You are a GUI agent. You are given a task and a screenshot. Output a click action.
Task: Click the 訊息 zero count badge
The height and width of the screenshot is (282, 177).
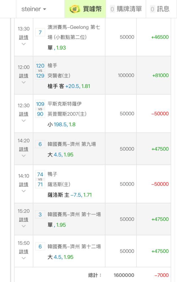(153, 9)
